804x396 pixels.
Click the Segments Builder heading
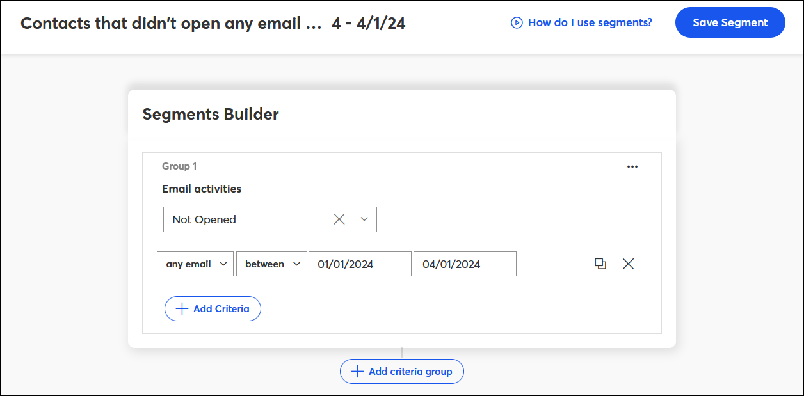point(211,115)
